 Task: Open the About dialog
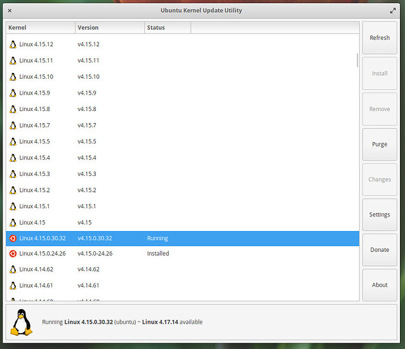[x=380, y=285]
